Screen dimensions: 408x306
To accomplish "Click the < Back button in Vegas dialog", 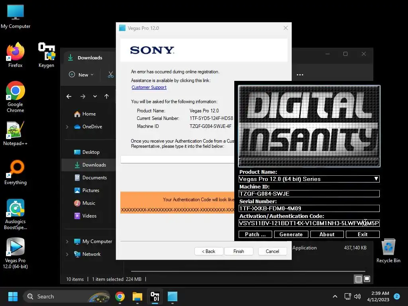I will [209, 251].
